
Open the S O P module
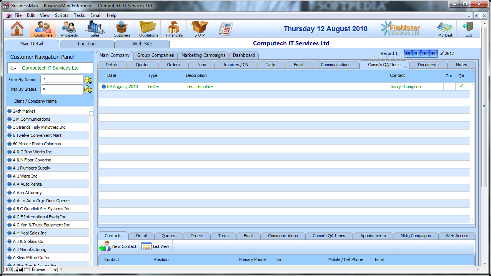pos(200,29)
